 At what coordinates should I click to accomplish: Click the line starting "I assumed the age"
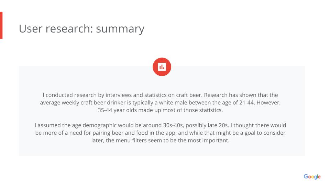160,125
